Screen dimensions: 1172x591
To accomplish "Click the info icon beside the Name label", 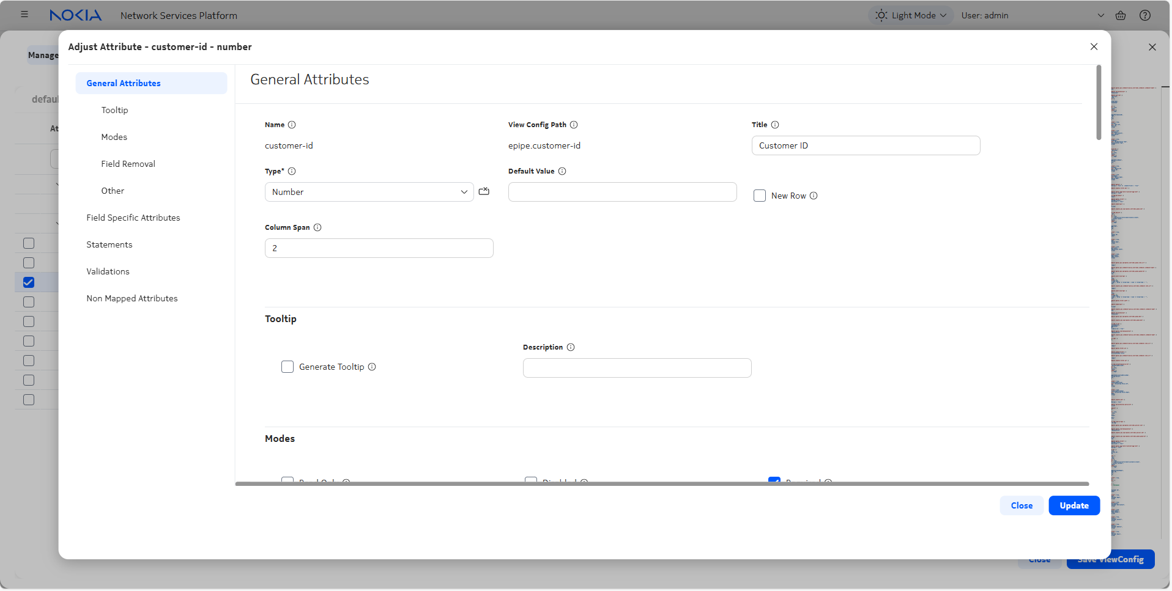I will 292,125.
